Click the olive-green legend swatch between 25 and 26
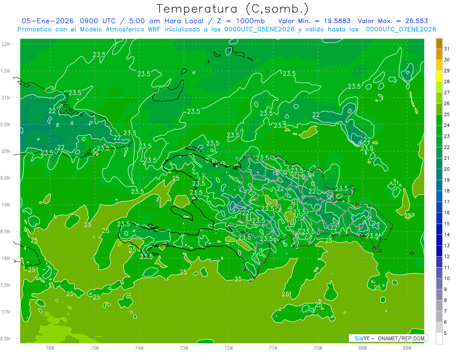Image resolution: width=457 pixels, height=353 pixels. 439,109
